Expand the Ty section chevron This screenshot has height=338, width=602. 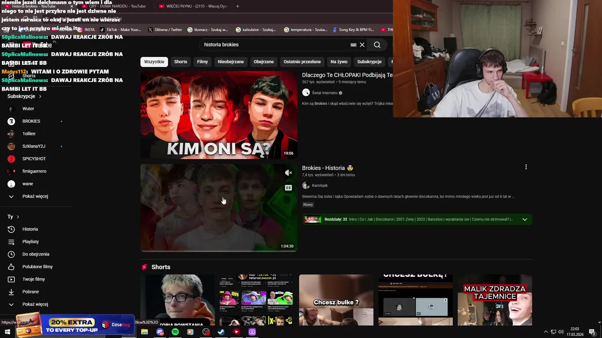[18, 217]
